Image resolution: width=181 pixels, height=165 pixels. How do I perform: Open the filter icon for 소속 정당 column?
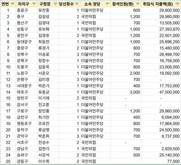(x=107, y=4)
